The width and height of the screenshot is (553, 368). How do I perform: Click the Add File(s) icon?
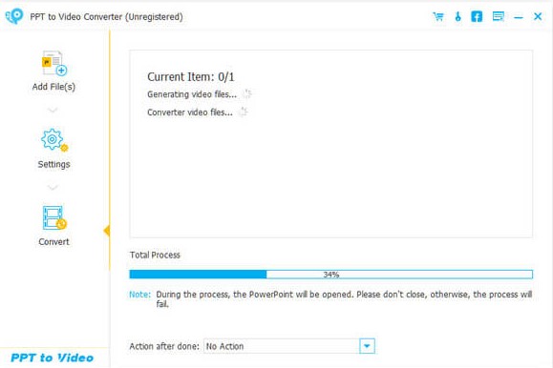click(x=53, y=63)
